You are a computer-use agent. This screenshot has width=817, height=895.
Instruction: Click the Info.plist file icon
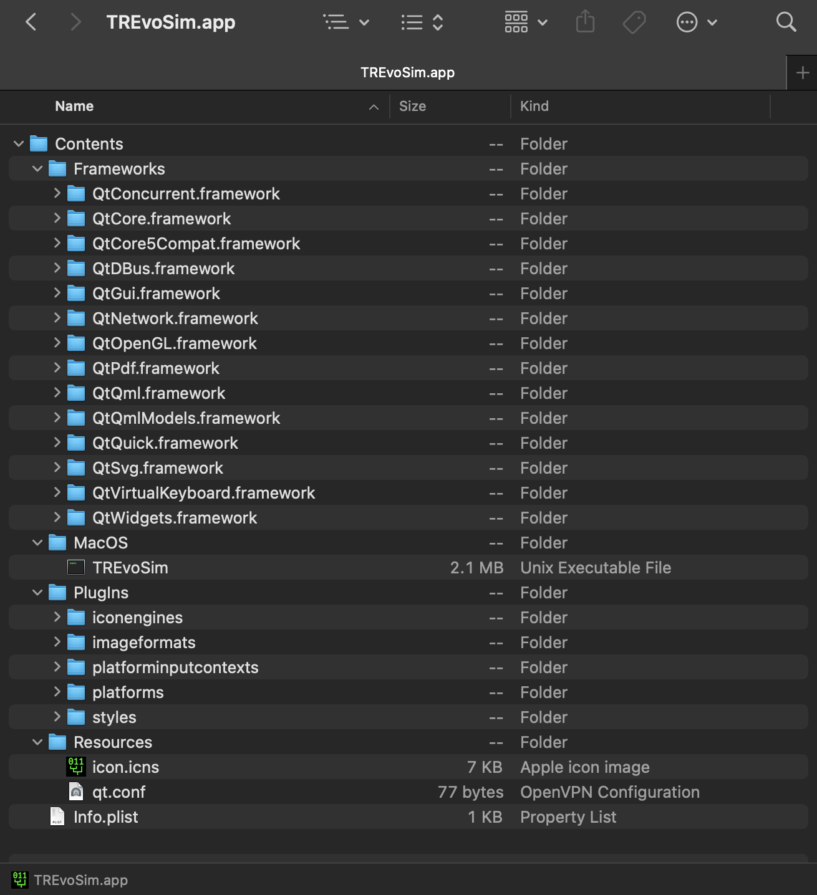pos(57,816)
